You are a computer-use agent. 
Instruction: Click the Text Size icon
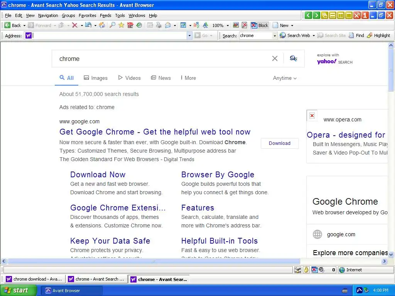coord(206,25)
